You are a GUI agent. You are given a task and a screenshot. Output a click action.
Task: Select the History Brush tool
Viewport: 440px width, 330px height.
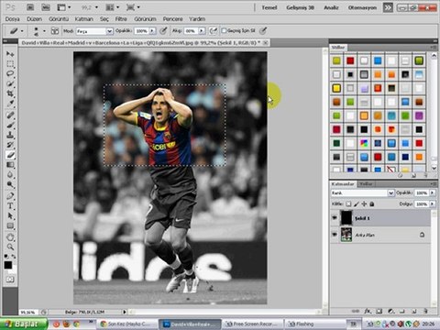[10, 145]
